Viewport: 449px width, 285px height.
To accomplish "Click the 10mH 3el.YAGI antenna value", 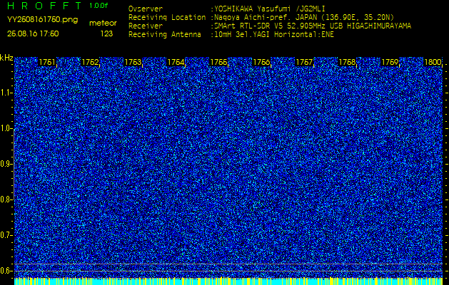I will pyautogui.click(x=273, y=35).
